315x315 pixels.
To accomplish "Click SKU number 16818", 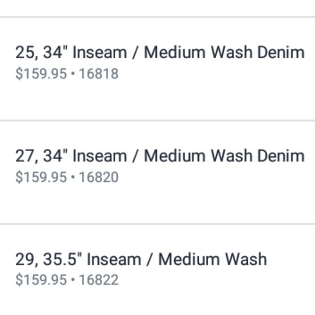I will coord(99,74).
